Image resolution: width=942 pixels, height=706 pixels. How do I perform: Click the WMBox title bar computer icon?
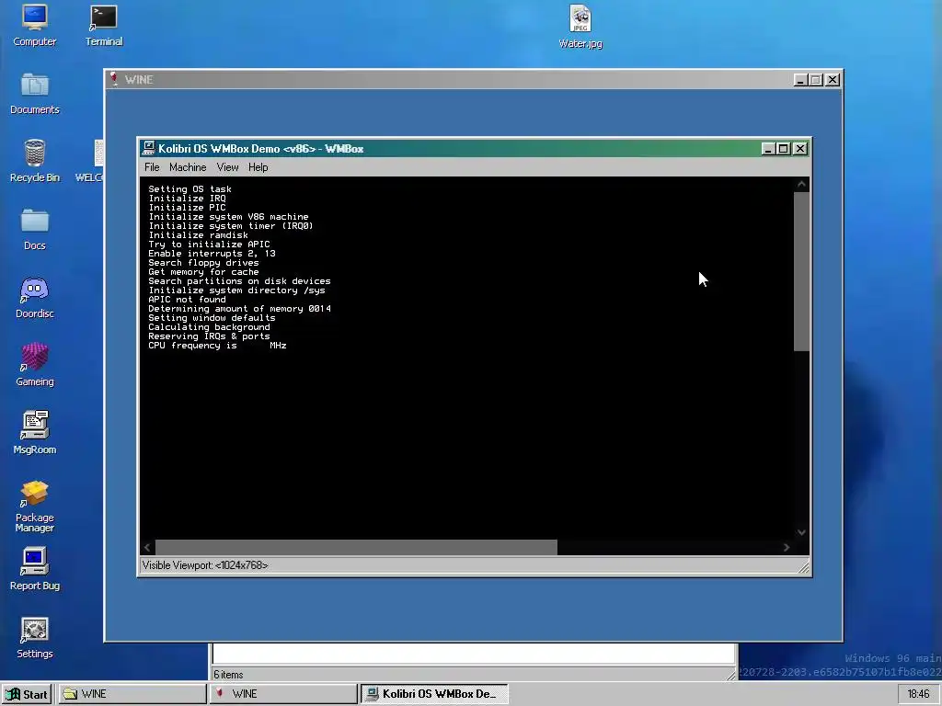pyautogui.click(x=148, y=148)
